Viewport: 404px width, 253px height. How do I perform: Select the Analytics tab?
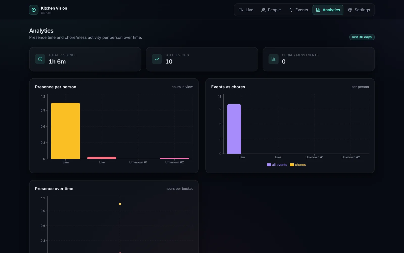click(328, 10)
